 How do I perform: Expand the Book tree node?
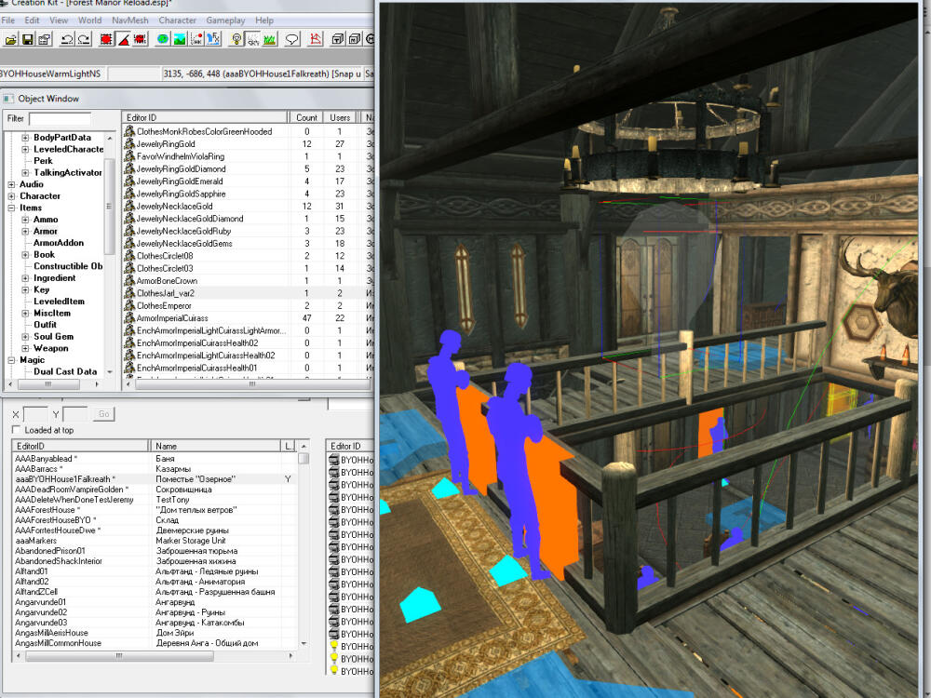coord(25,255)
